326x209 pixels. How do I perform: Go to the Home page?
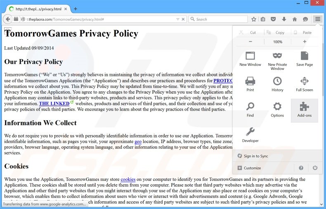pyautogui.click(x=295, y=19)
